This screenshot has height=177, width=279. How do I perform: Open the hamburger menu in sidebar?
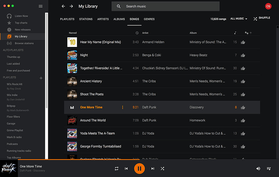40,6
